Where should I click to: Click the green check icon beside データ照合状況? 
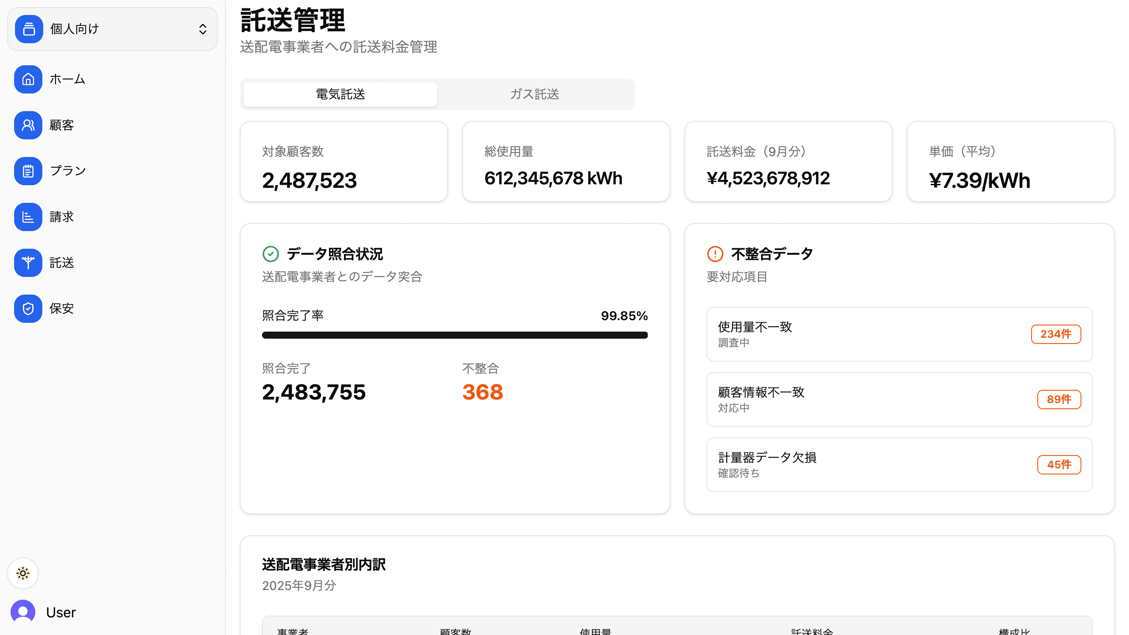click(270, 254)
